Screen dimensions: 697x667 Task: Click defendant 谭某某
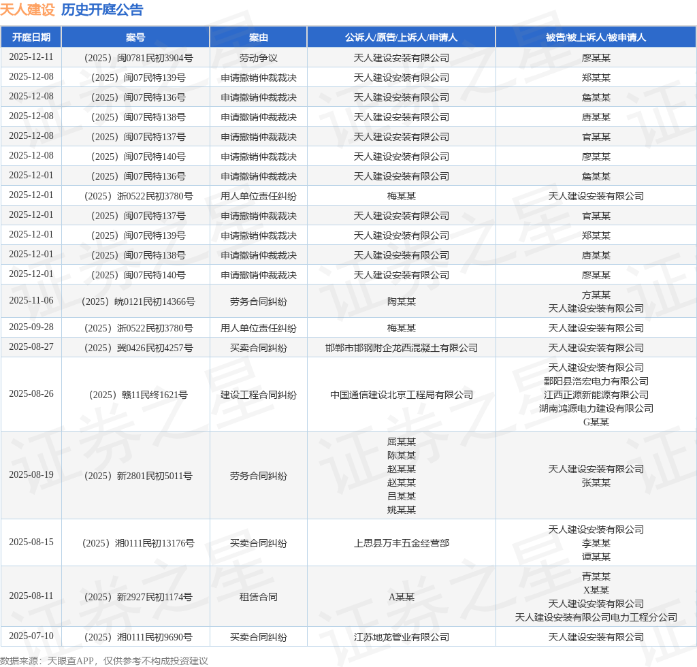tap(596, 557)
